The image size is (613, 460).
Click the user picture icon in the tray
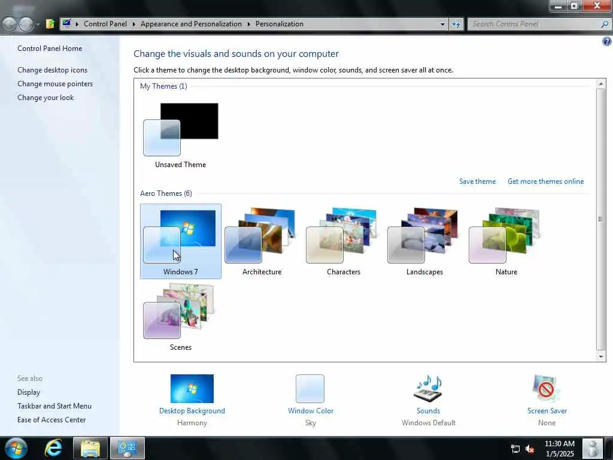tap(593, 448)
